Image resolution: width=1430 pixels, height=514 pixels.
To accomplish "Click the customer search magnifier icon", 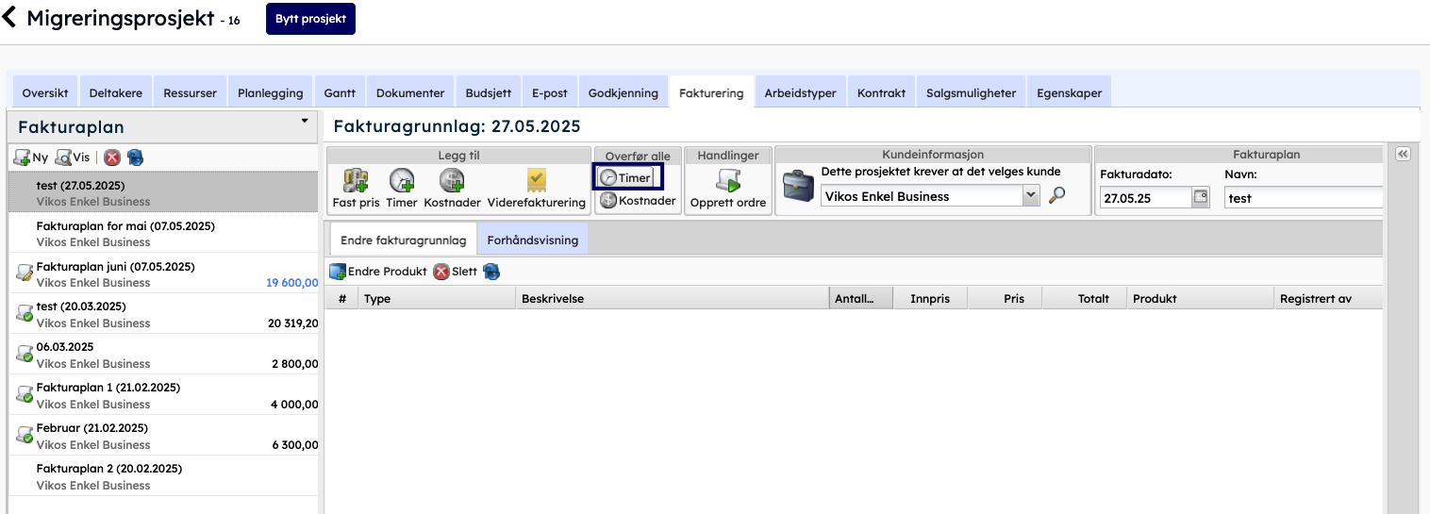I will coord(1057,196).
